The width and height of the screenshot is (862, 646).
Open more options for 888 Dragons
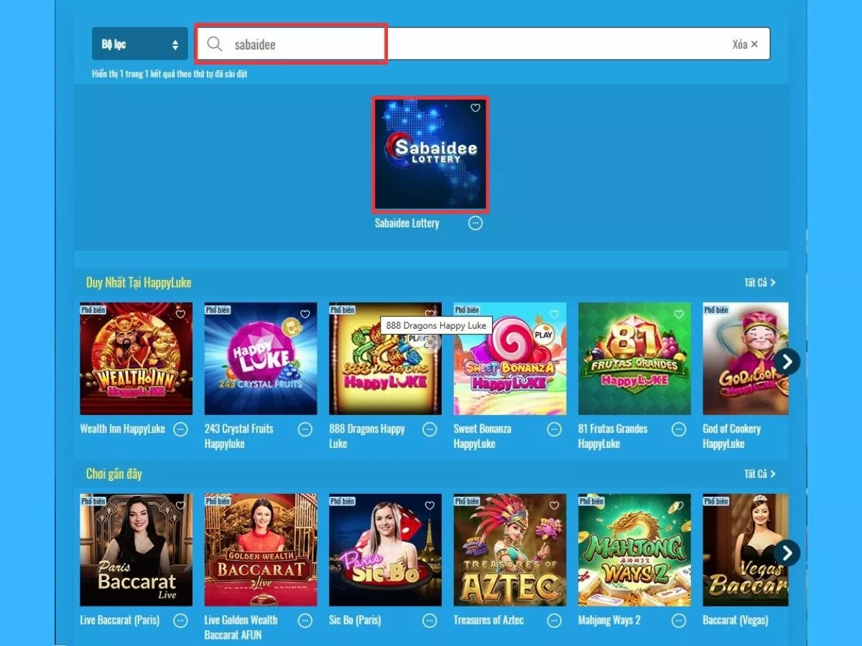tap(430, 429)
